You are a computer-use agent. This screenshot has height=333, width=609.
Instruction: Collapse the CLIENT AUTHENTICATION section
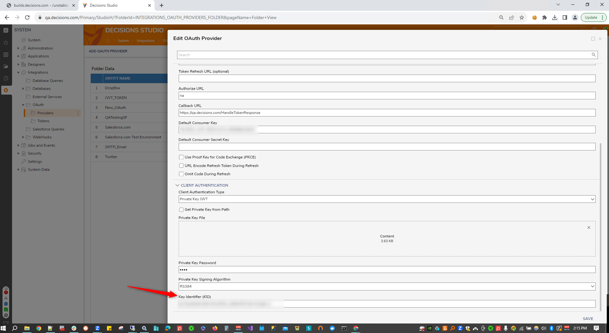tap(177, 185)
